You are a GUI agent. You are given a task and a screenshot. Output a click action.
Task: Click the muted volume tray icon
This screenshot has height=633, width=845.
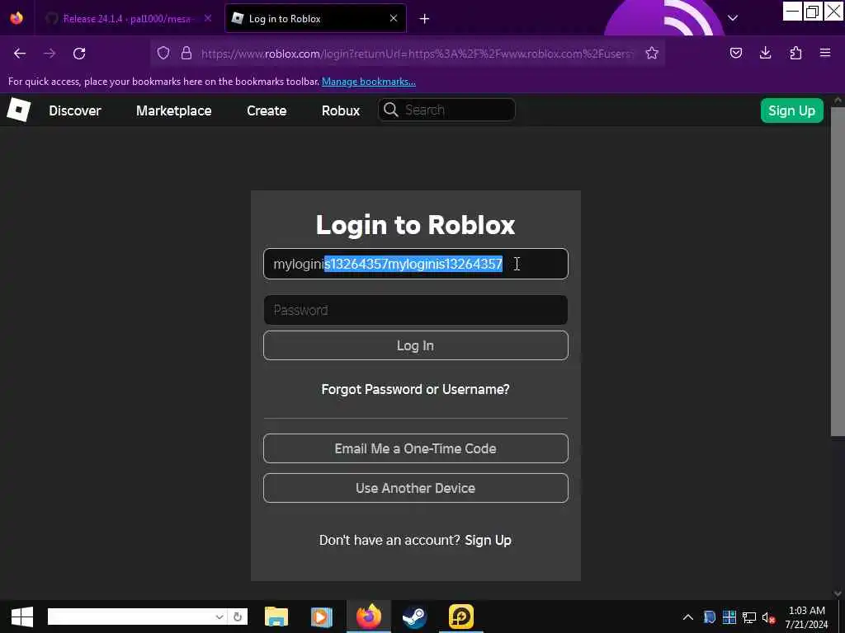point(768,617)
